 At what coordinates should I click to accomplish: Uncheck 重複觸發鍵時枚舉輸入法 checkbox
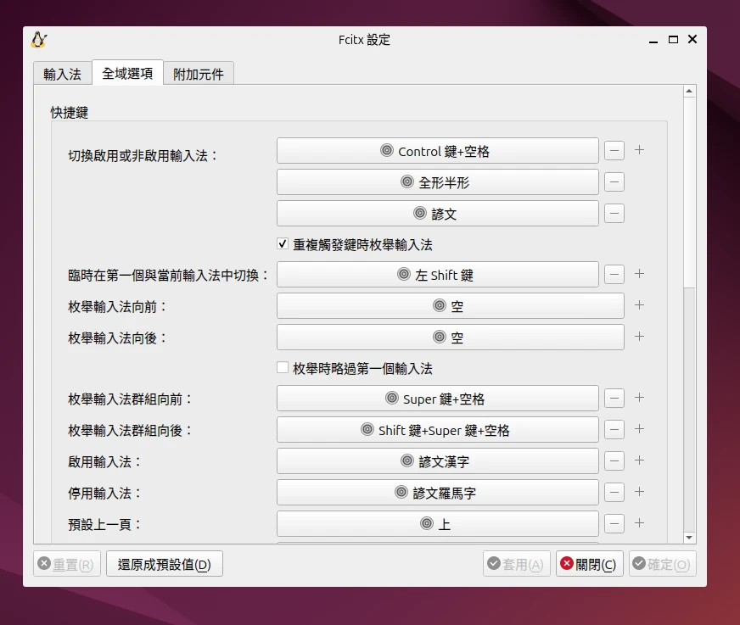(283, 244)
